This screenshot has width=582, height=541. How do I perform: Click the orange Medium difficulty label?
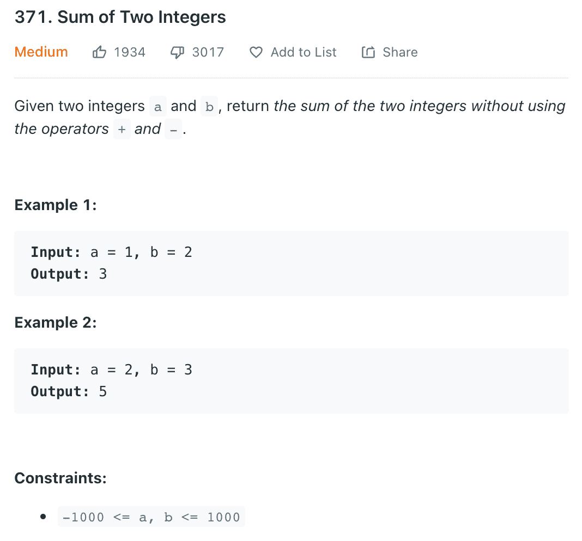[41, 52]
